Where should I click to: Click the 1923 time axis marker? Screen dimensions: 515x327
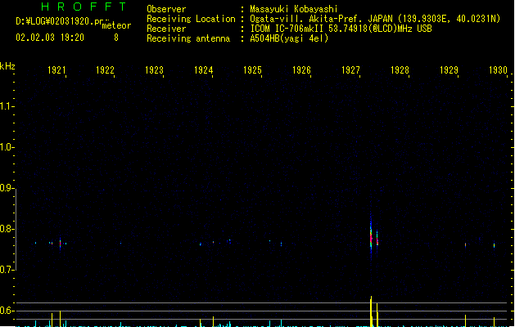tap(155, 69)
